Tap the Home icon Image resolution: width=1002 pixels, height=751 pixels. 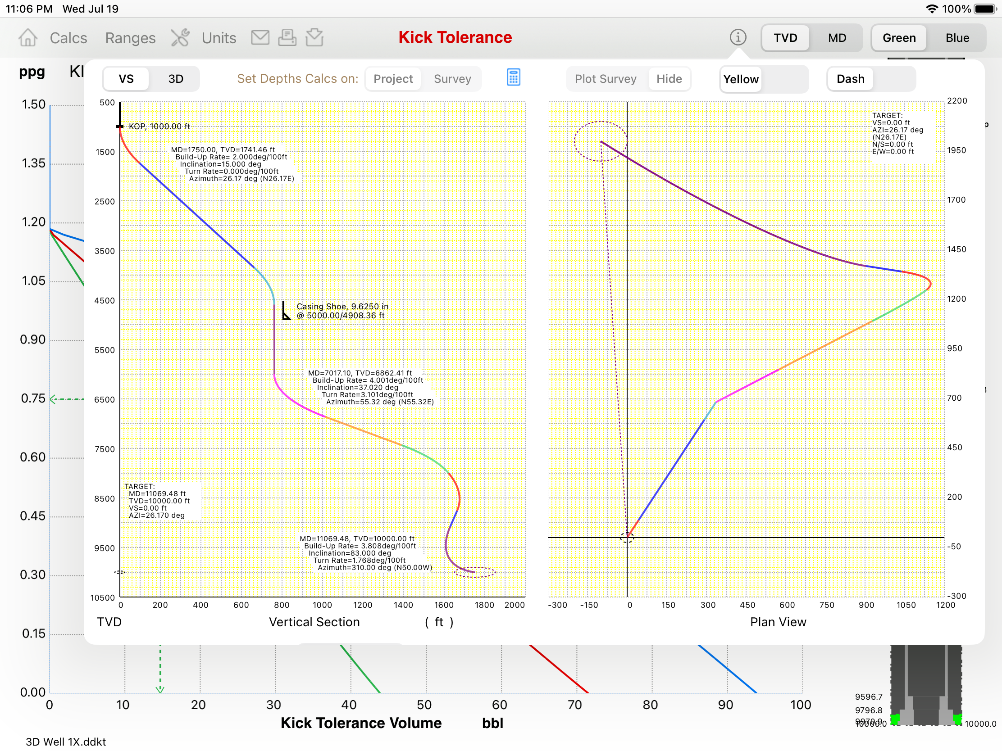[x=27, y=37]
